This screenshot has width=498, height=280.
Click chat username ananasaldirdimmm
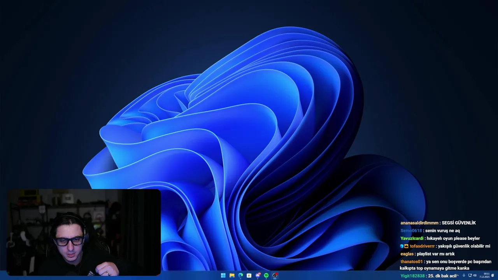pyautogui.click(x=419, y=223)
